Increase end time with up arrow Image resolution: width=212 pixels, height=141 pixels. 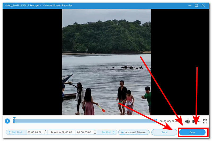(x=95, y=131)
